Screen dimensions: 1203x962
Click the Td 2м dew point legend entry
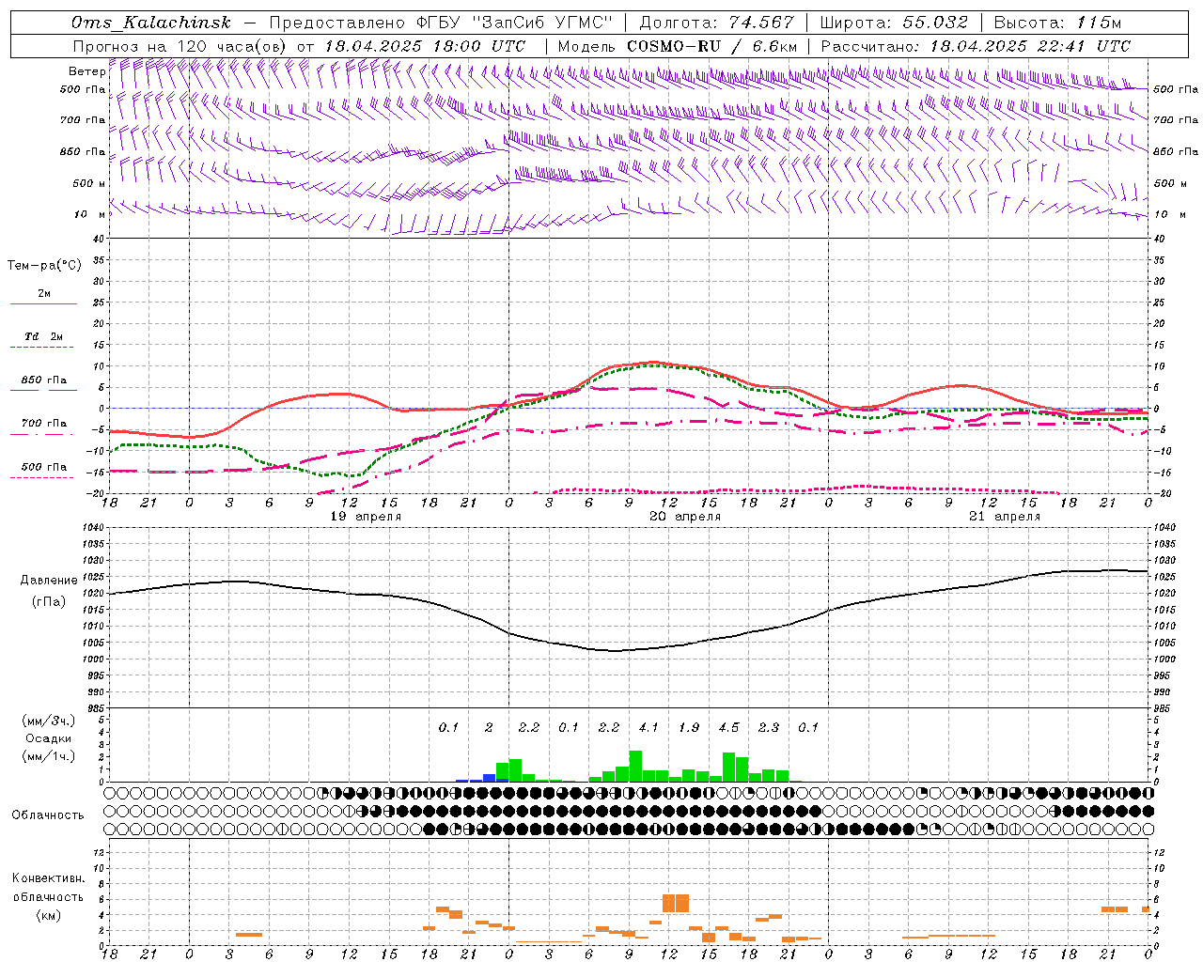(43, 336)
